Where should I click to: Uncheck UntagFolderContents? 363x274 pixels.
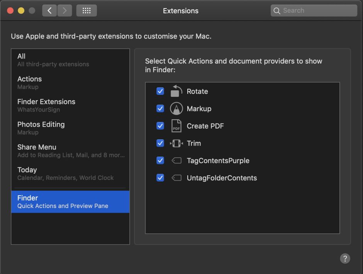point(160,178)
